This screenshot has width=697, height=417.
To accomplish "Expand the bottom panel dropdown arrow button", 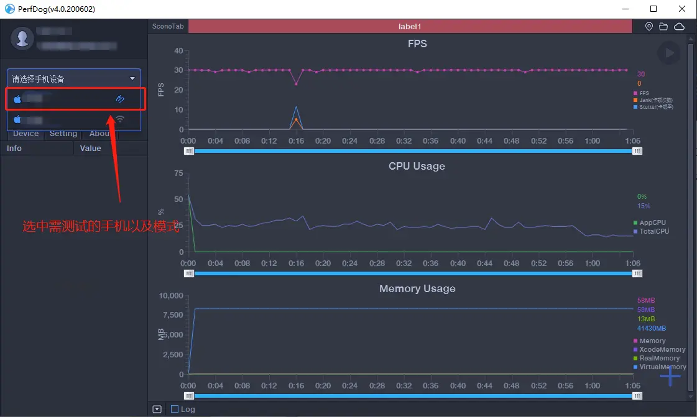I will [x=157, y=409].
